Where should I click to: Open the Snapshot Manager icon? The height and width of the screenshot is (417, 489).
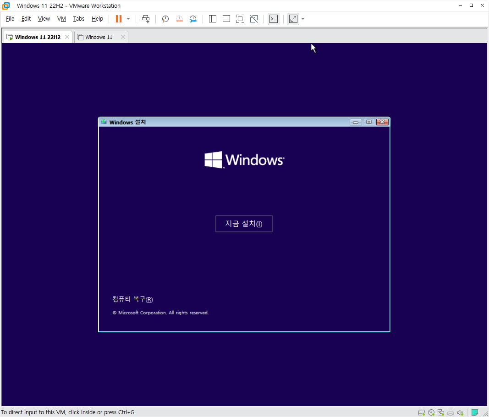click(193, 19)
